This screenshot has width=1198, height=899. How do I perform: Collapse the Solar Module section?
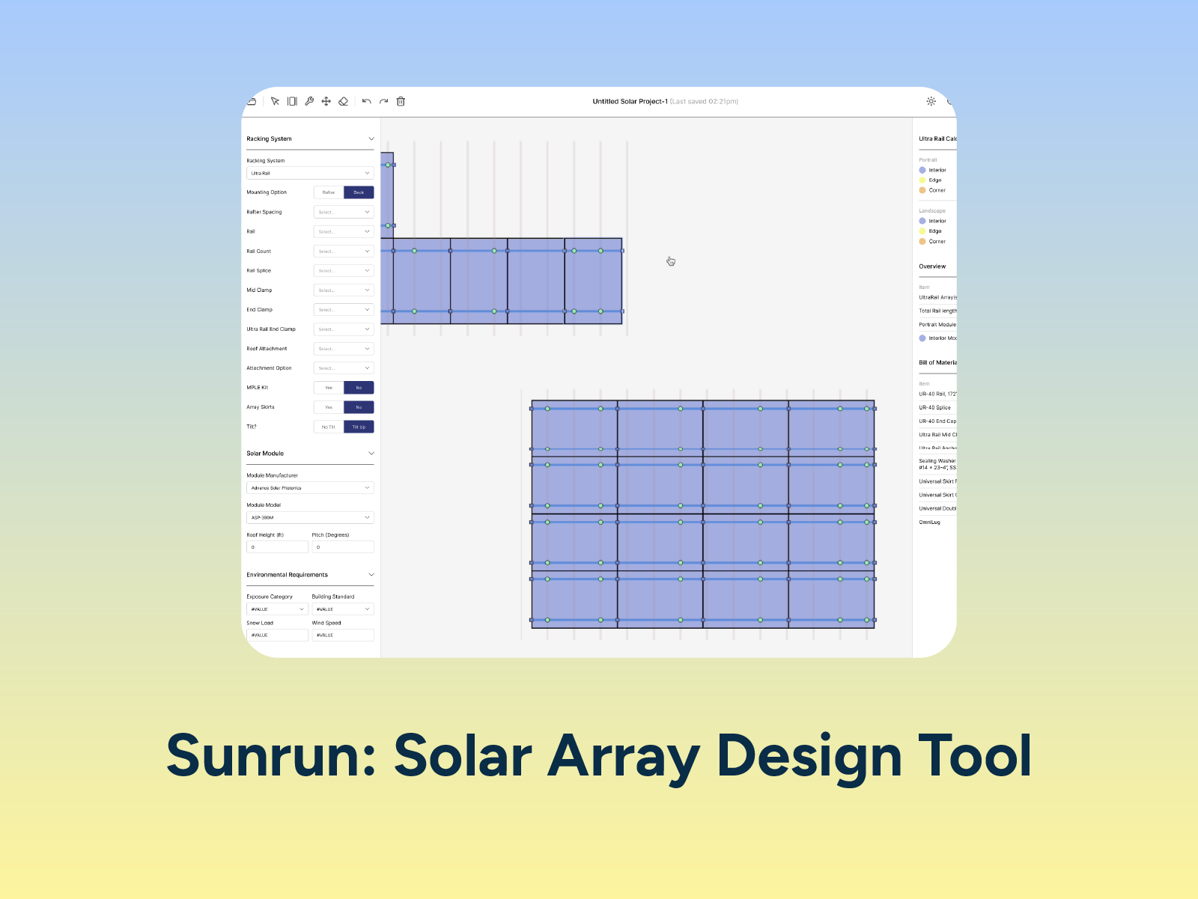click(x=371, y=453)
